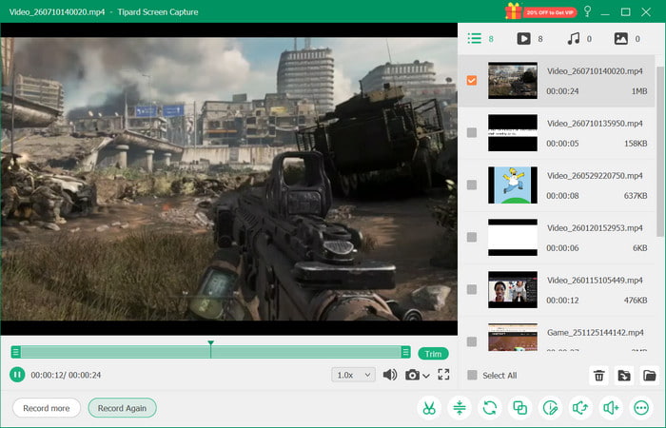Open the file converter tool
Screen dimensions: 666x428
click(x=490, y=408)
